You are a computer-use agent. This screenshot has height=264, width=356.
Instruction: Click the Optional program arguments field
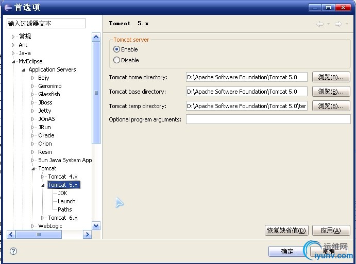coord(268,119)
